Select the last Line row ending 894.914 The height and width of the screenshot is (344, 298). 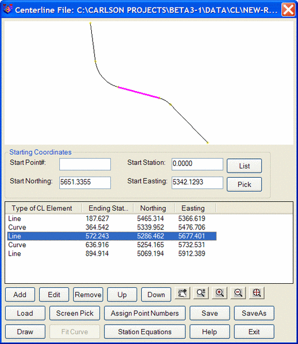pos(111,253)
